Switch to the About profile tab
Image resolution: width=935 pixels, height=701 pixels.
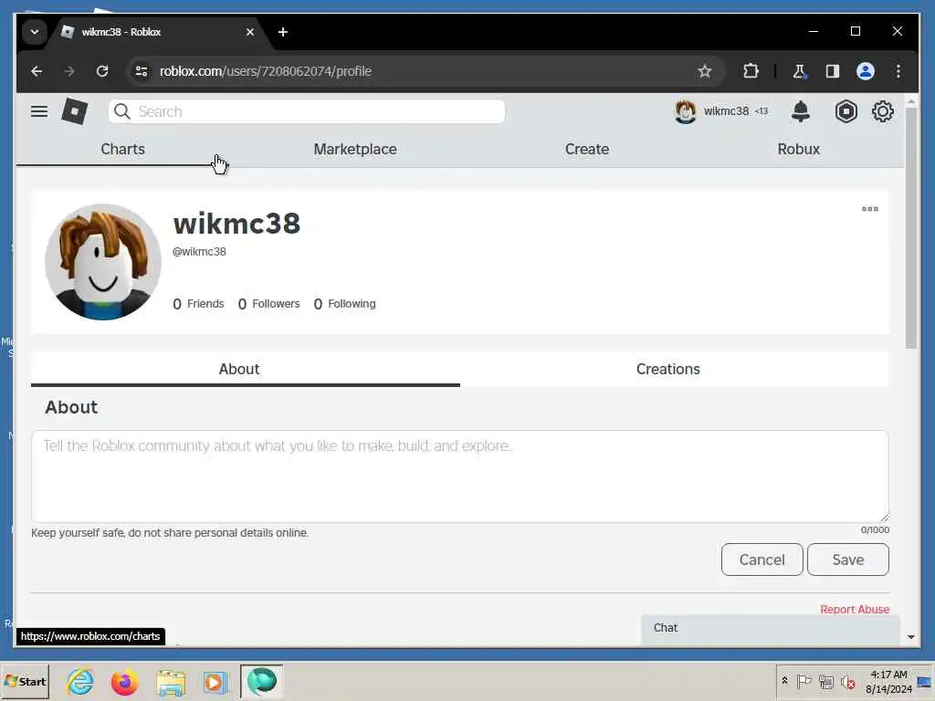(x=245, y=369)
